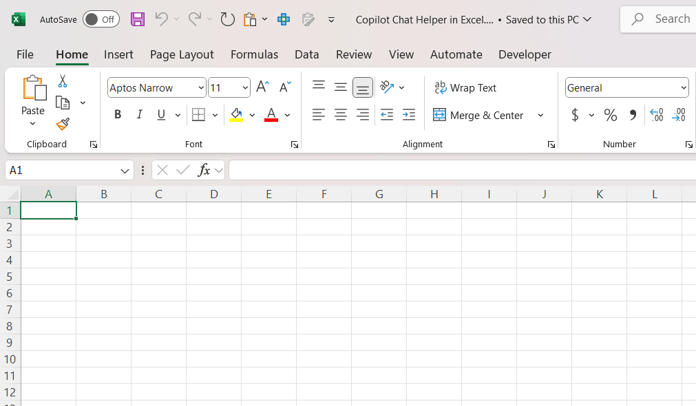Toggle Wrap Text on

465,88
